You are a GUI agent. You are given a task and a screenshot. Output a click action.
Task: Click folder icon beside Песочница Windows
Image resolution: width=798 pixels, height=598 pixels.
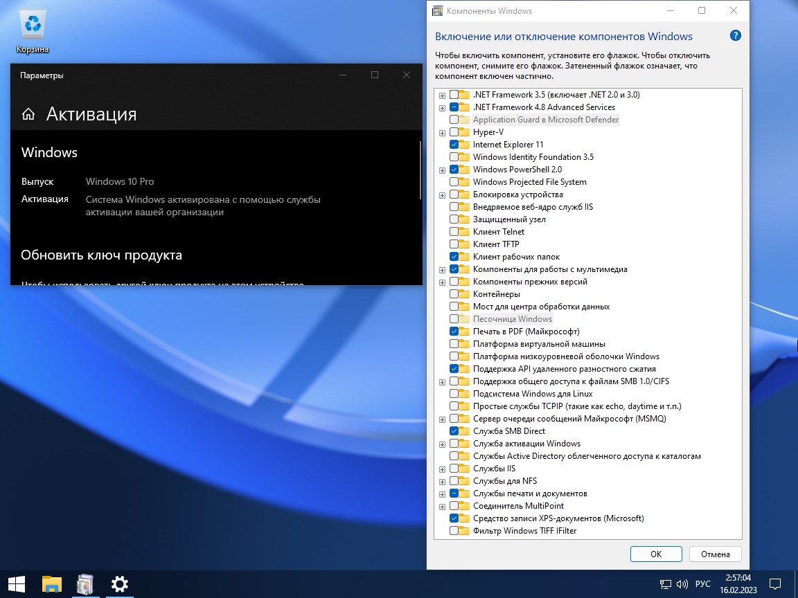pos(464,319)
